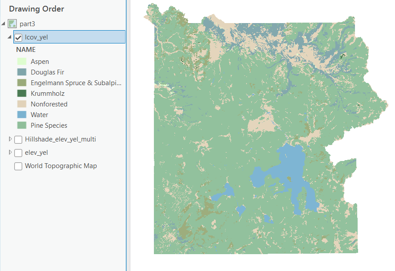Image resolution: width=395 pixels, height=271 pixels.
Task: Click the Douglas Fir legend label
Action: coord(47,72)
